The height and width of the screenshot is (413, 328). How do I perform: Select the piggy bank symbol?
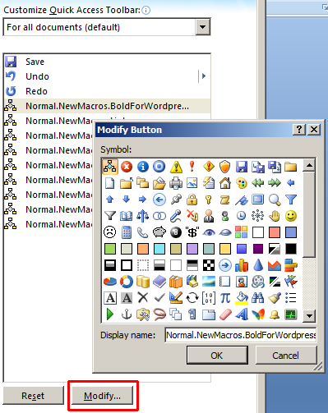(159, 232)
